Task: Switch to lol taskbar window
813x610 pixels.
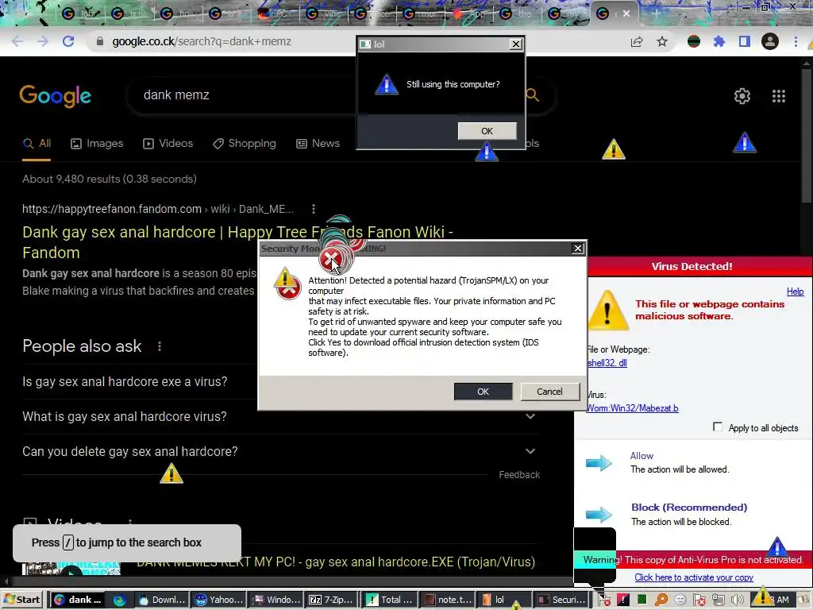Action: click(504, 600)
